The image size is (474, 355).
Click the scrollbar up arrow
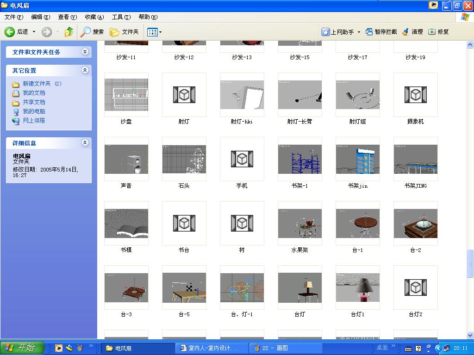click(470, 45)
